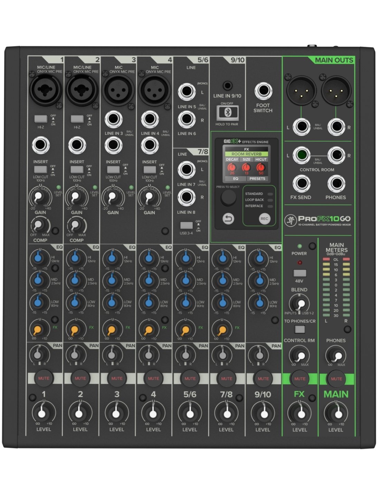Click the CONTROL RM volume knob
Screen dimensions: 380x491
[300, 355]
